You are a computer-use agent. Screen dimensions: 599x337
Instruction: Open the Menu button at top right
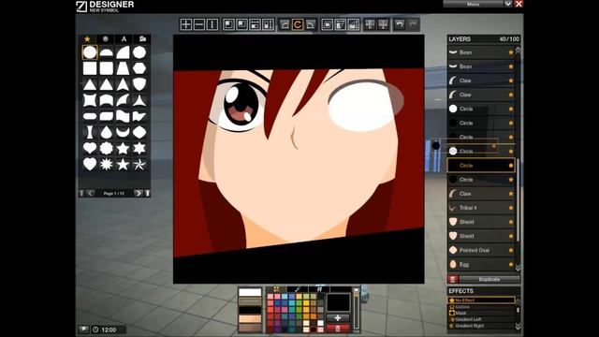click(x=473, y=4)
